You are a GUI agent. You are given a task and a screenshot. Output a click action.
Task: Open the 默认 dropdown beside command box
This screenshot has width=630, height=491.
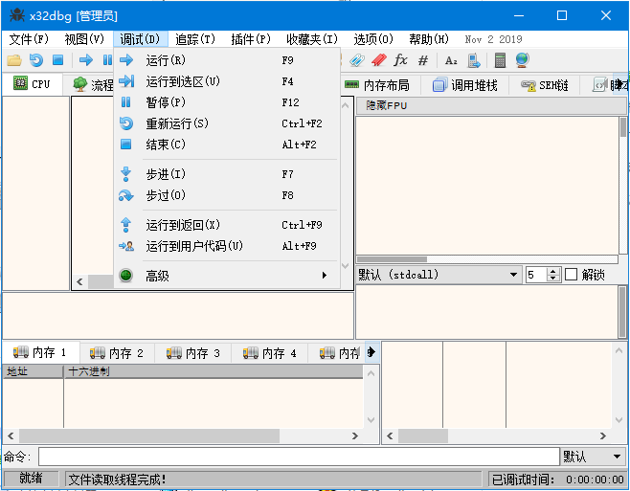pyautogui.click(x=593, y=457)
